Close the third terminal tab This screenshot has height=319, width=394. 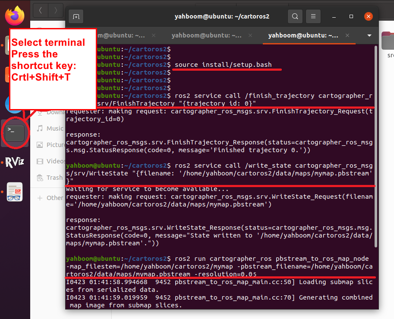[x=347, y=35]
